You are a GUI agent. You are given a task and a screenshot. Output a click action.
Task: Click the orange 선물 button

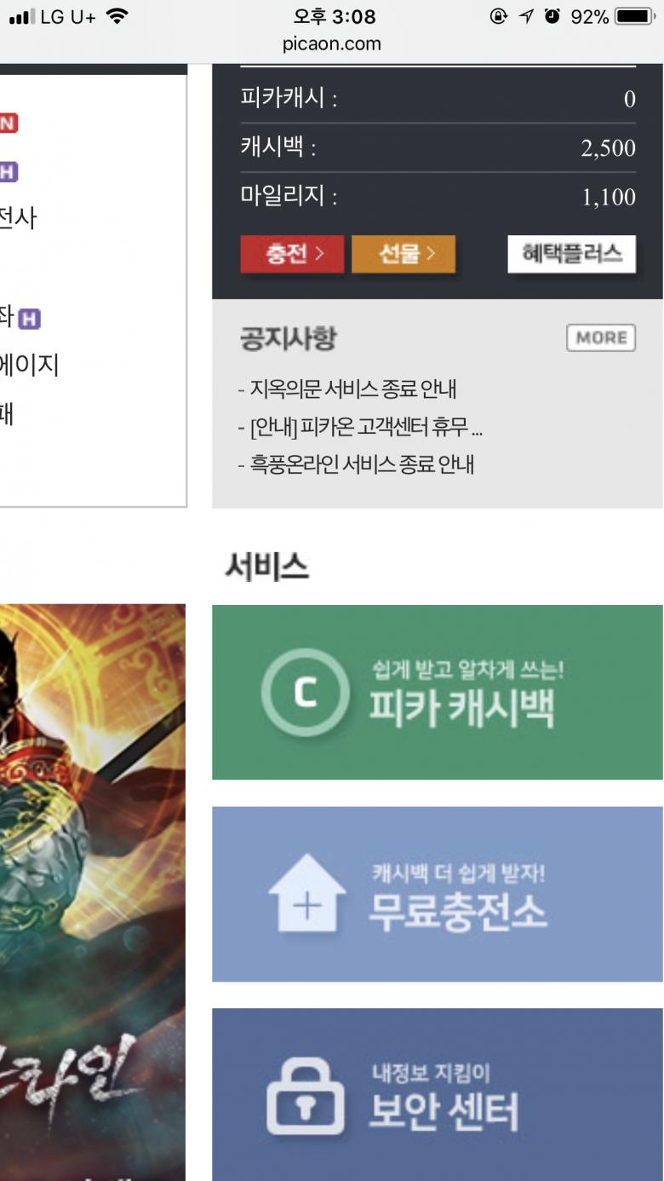404,254
